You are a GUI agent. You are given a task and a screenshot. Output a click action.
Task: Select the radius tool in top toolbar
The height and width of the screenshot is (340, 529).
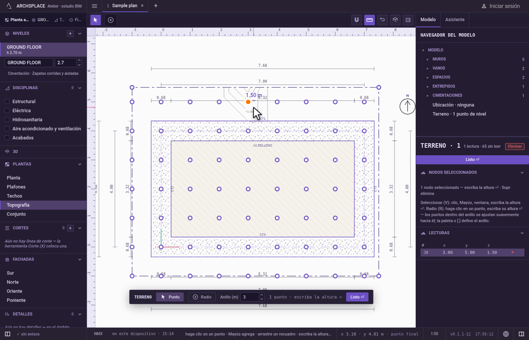111,20
